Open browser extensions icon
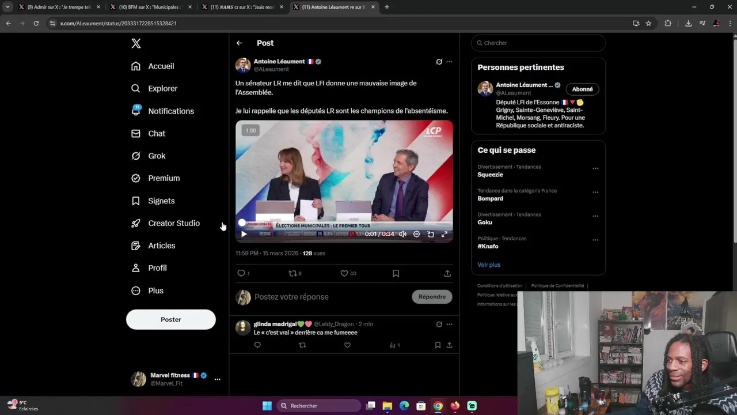Image resolution: width=737 pixels, height=415 pixels. (x=668, y=23)
